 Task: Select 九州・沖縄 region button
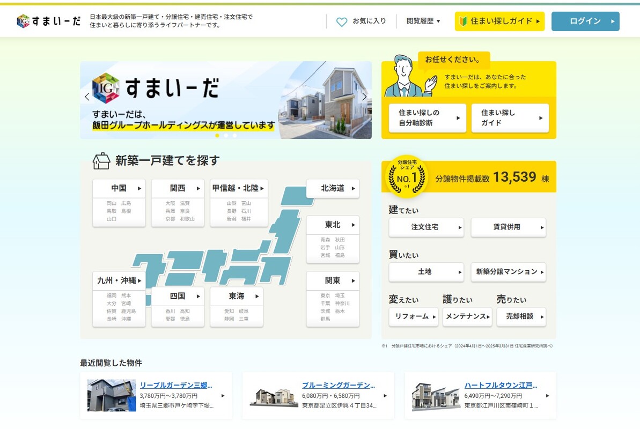point(119,281)
